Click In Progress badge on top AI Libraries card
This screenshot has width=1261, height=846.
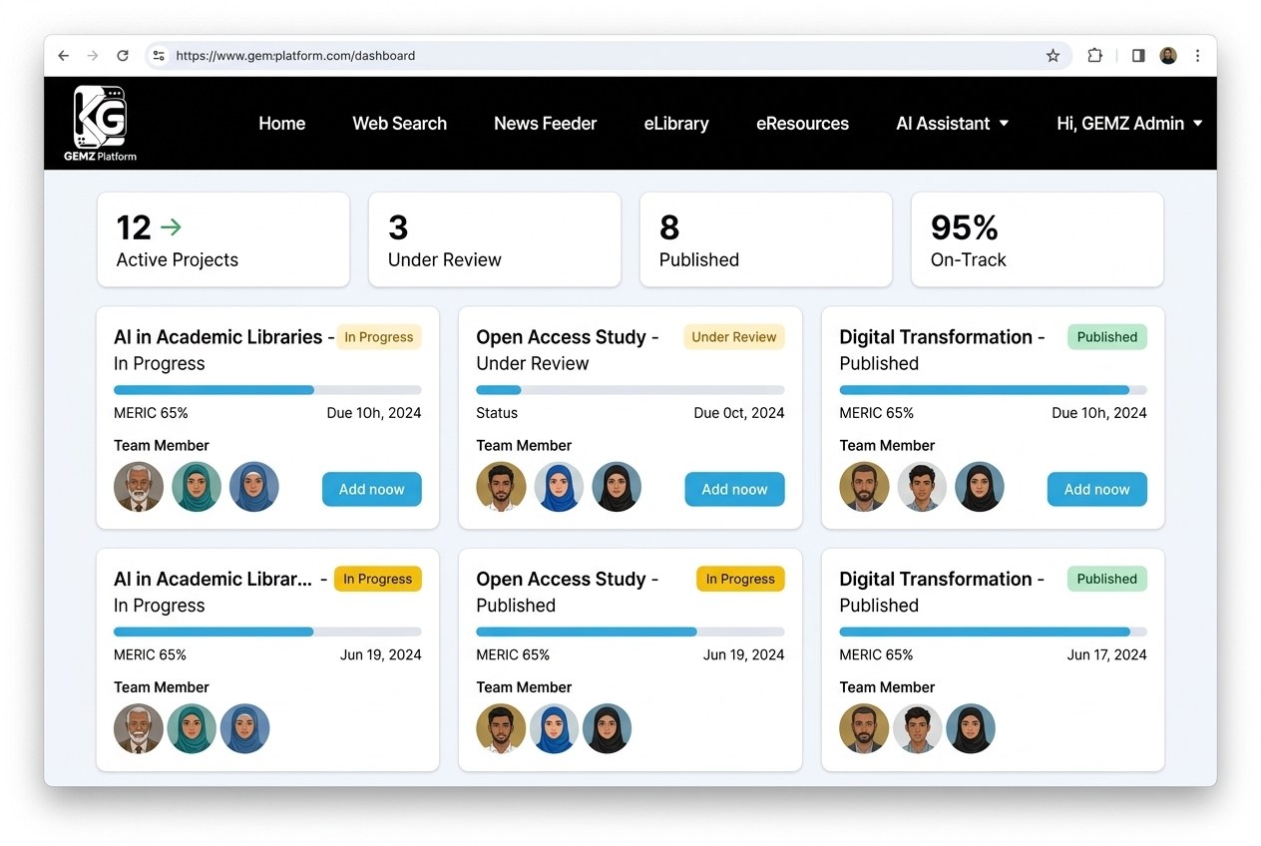[379, 337]
